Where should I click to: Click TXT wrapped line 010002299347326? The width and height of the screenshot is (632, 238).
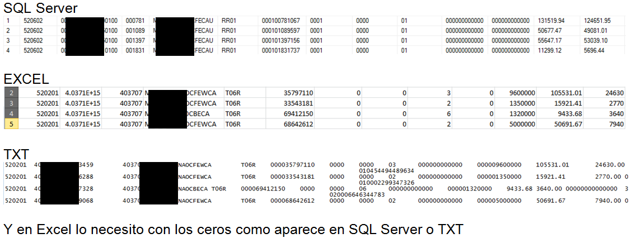386,183
